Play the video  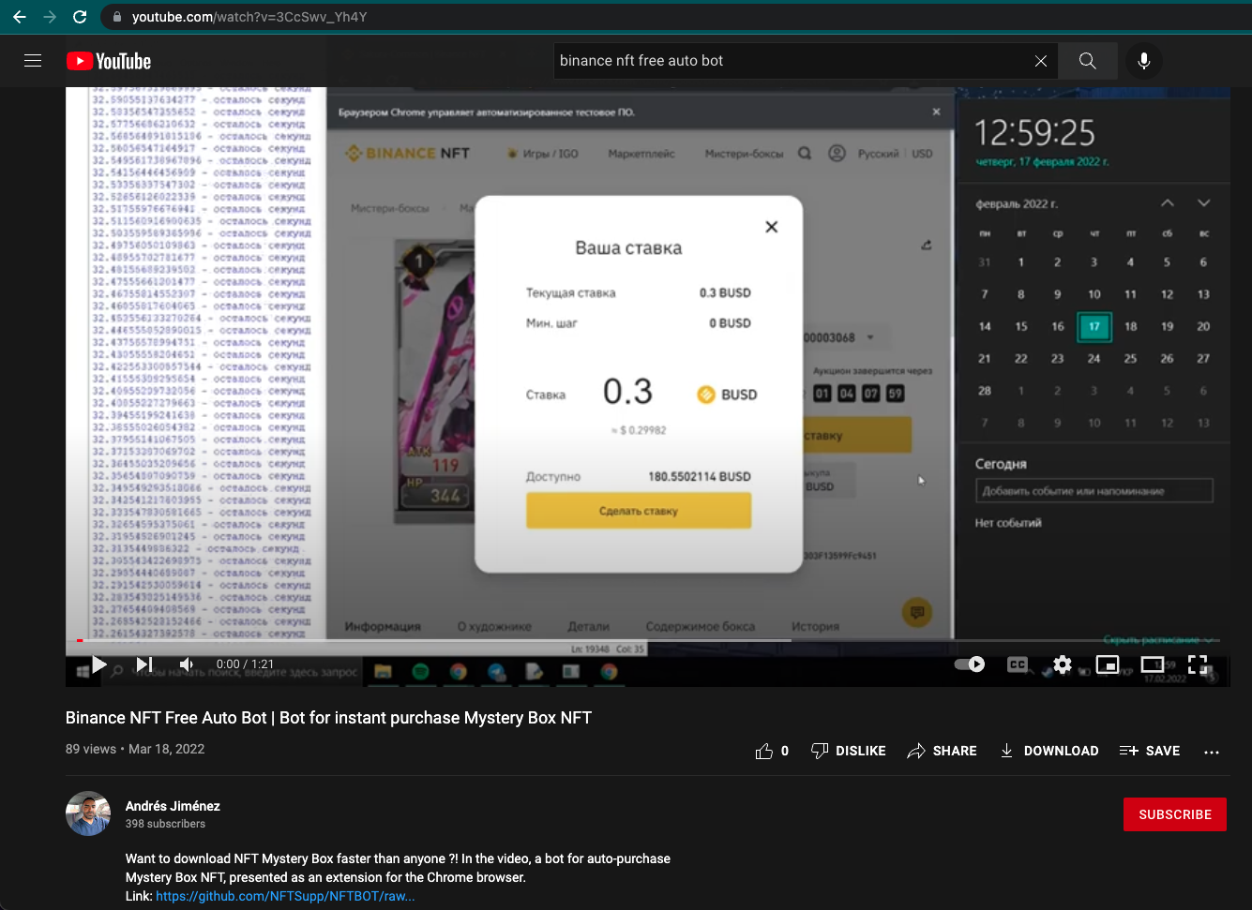pos(99,664)
